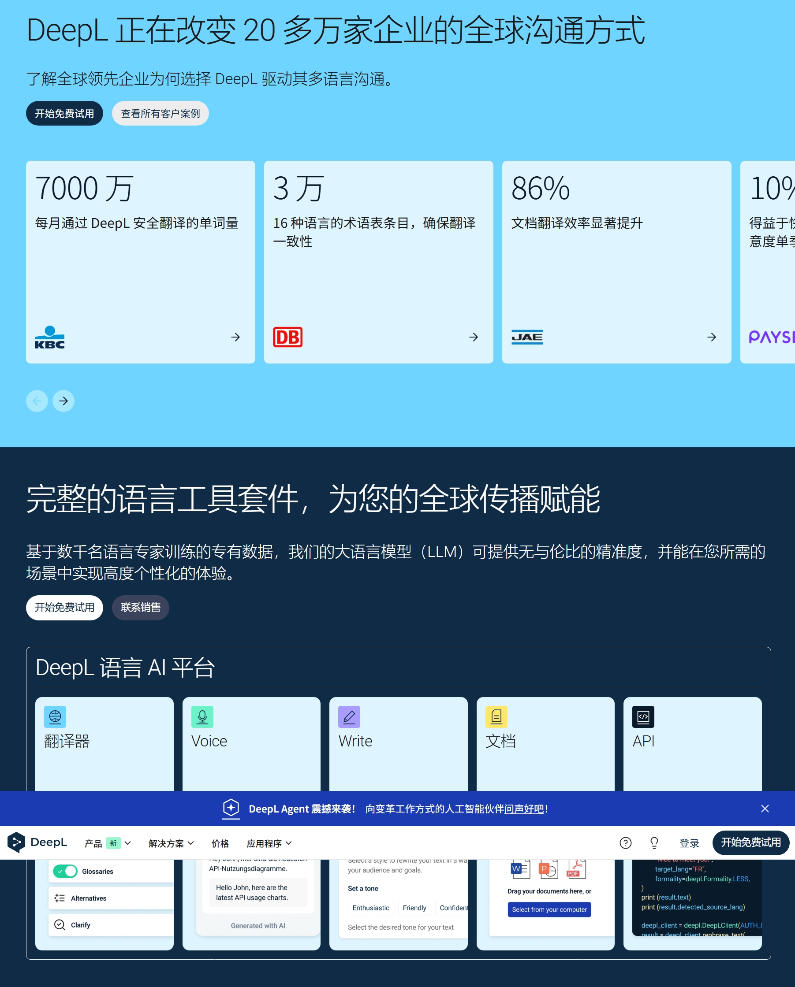This screenshot has width=795, height=987.
Task: Click the Write pencil icon
Action: coord(349,716)
